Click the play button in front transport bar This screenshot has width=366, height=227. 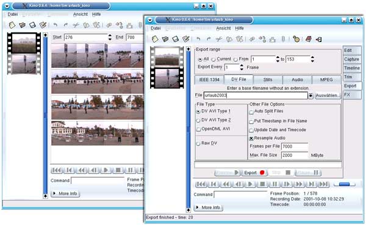point(250,184)
